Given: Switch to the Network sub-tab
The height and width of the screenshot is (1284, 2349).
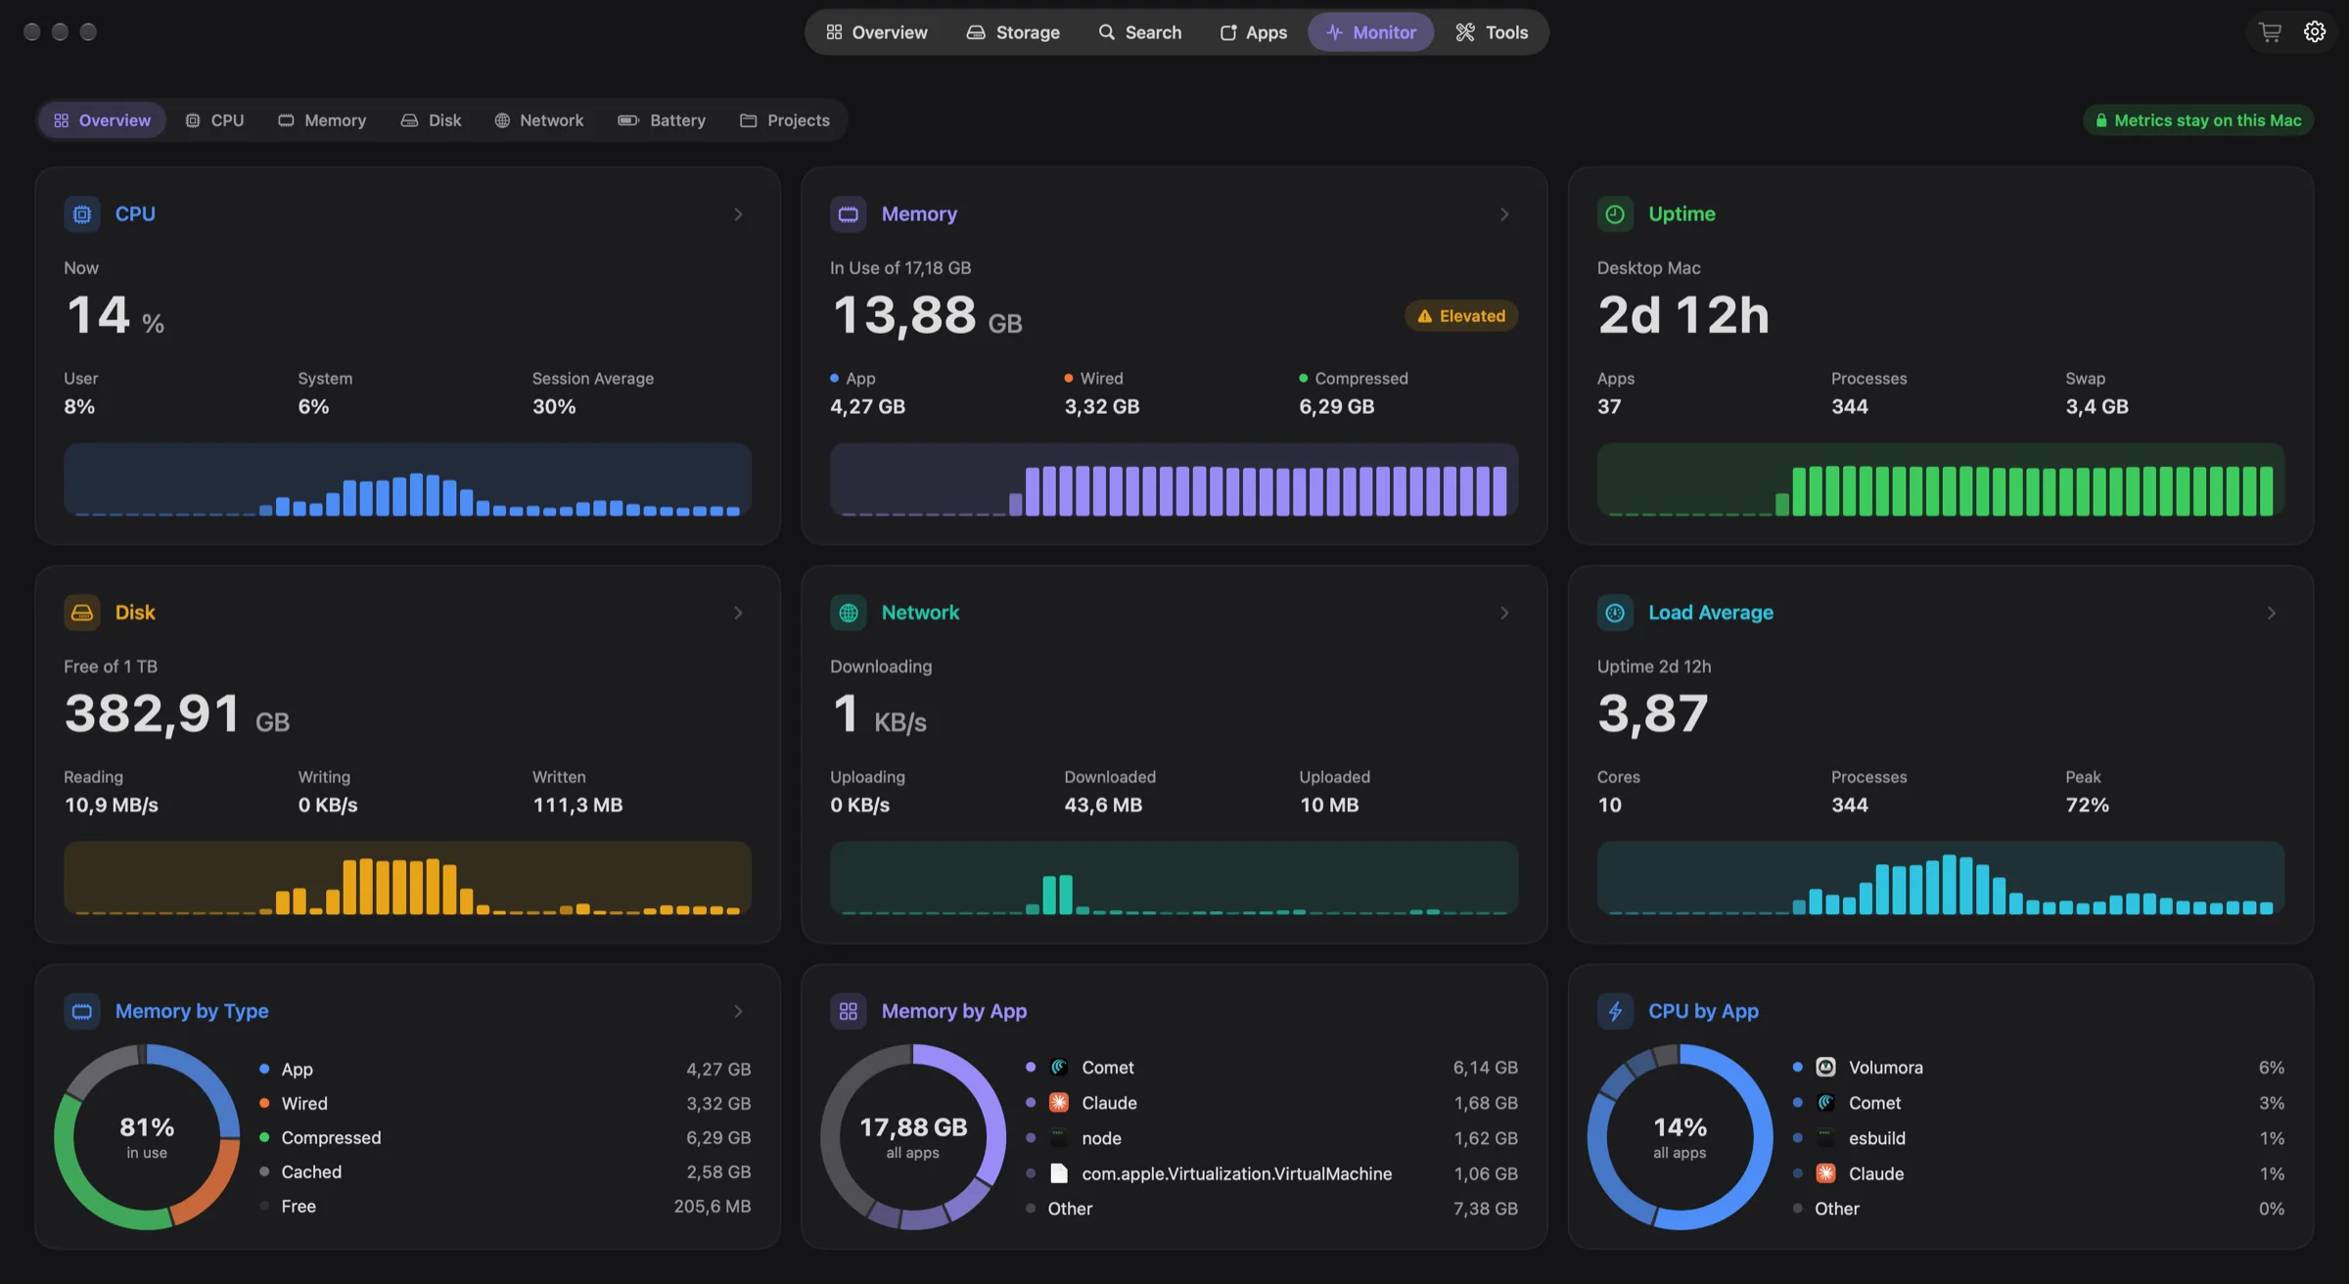Looking at the screenshot, I should pos(539,120).
